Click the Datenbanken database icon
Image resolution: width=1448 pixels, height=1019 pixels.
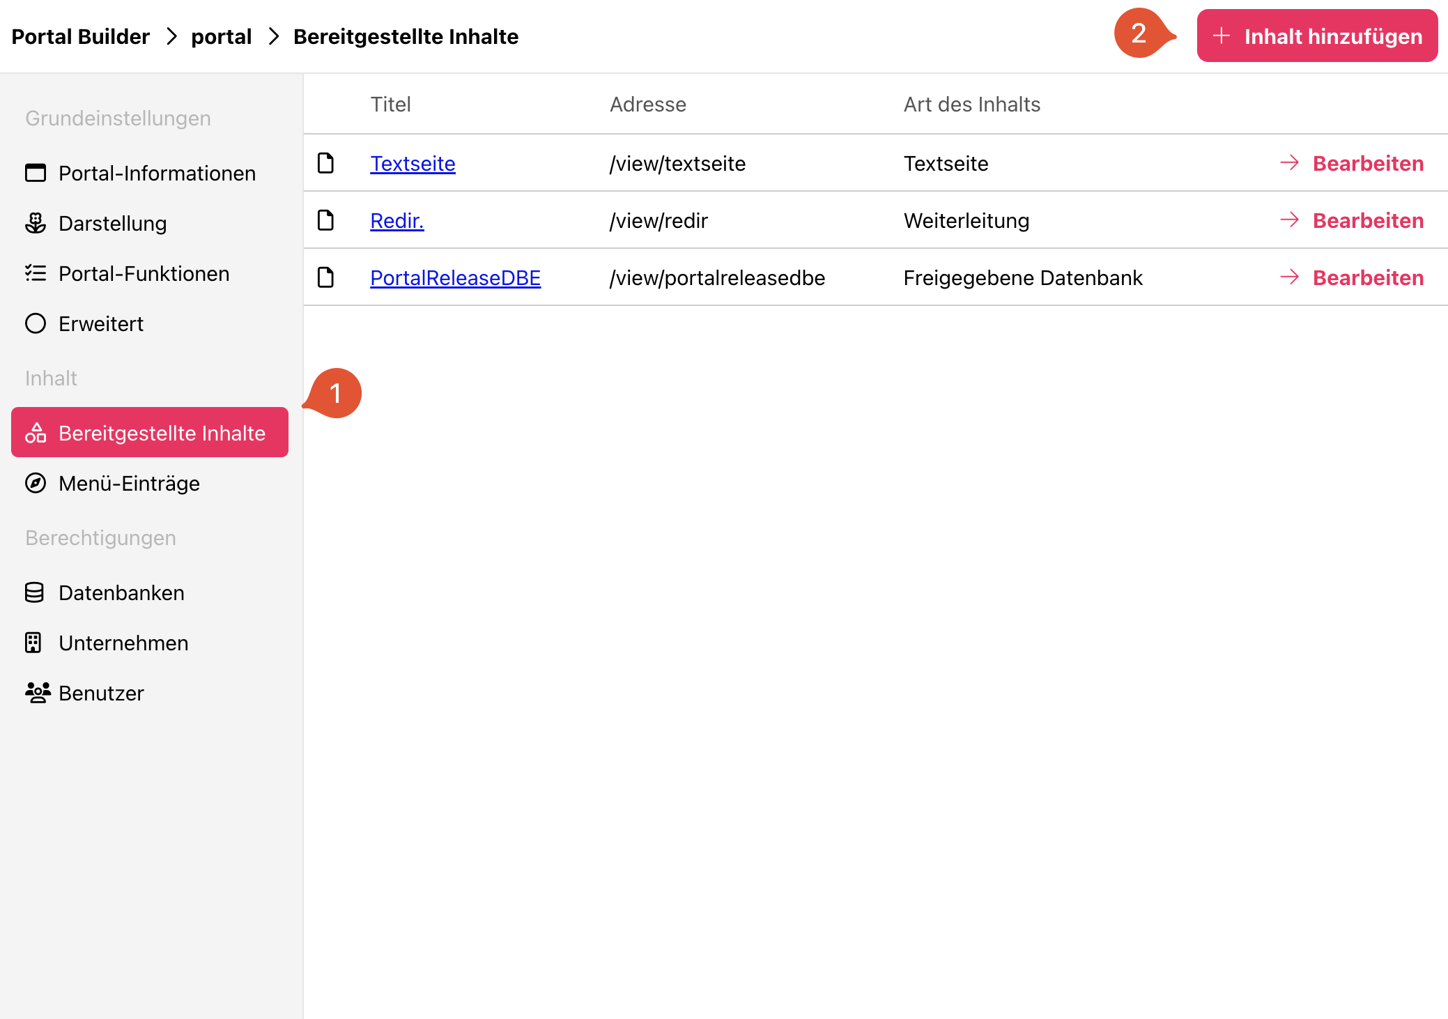click(34, 592)
